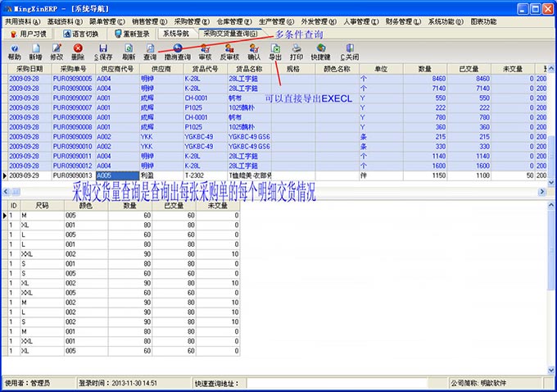This screenshot has width=557, height=392.
Task: Click the S保存 save icon
Action: [103, 52]
